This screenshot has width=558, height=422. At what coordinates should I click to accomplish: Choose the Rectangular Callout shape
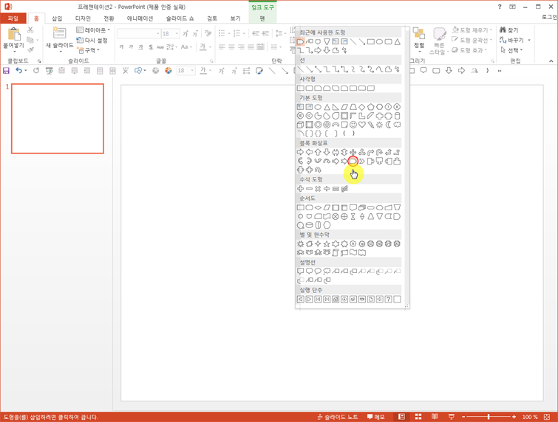pos(300,271)
